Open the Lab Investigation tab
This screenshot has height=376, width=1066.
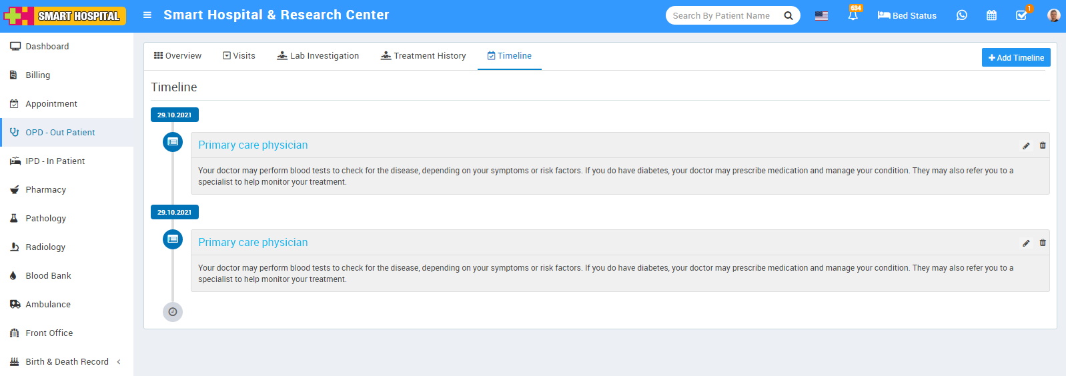(x=318, y=56)
